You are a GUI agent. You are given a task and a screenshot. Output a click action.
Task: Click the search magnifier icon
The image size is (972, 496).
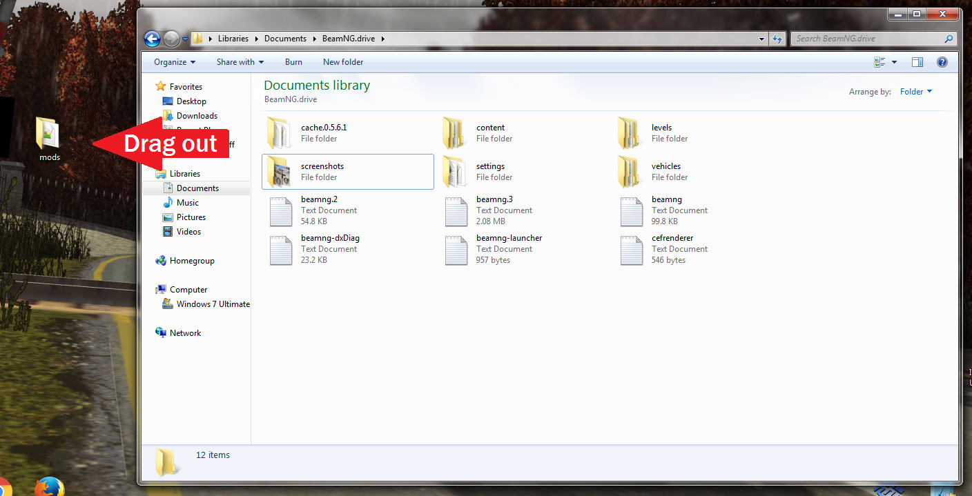pyautogui.click(x=949, y=39)
